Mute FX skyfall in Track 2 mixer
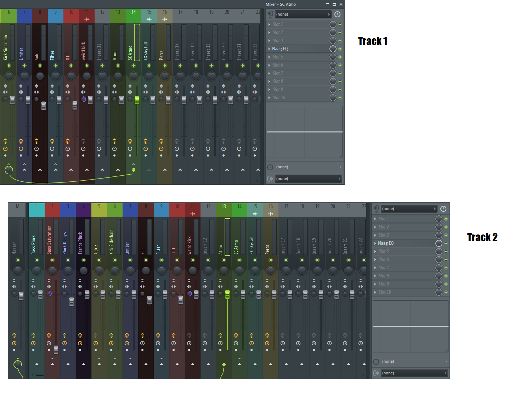 pyautogui.click(x=255, y=260)
